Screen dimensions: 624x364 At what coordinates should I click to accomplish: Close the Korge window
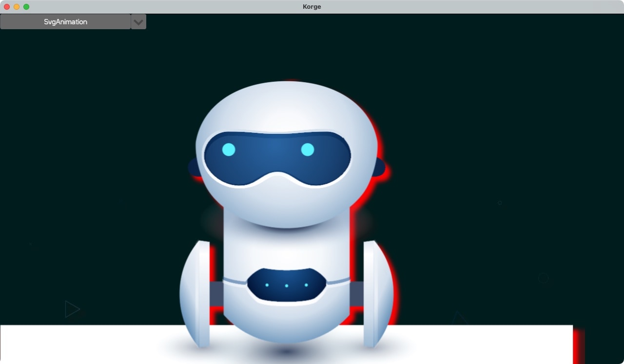pos(7,7)
